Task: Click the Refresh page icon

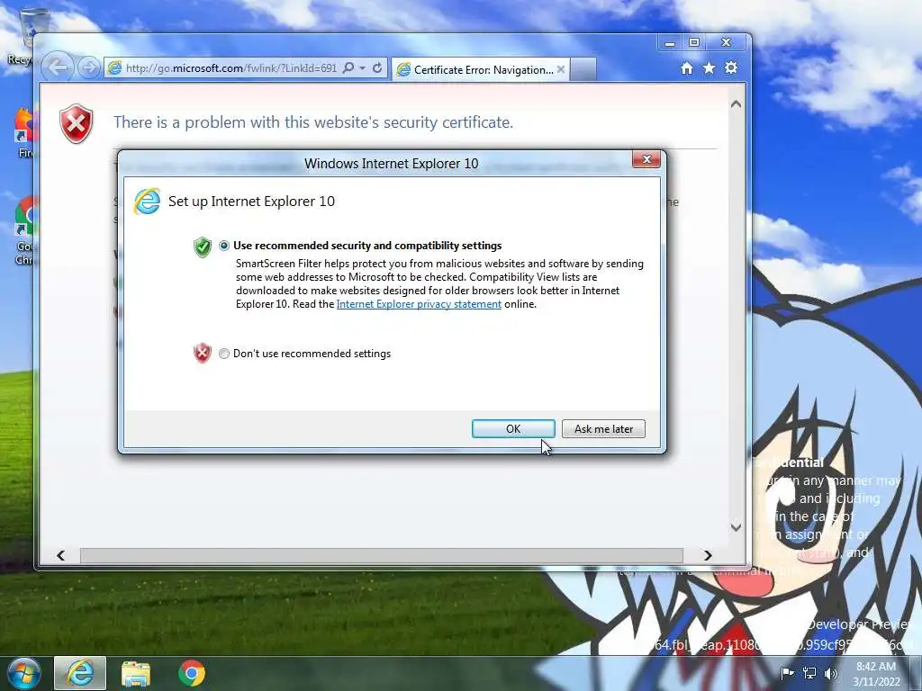Action: 377,68
